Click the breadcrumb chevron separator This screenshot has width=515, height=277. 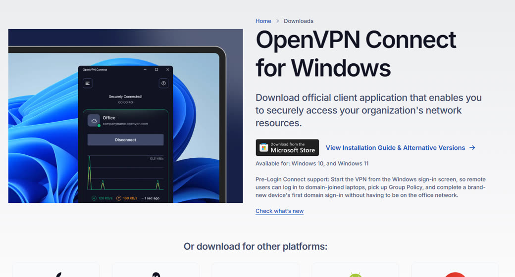click(x=277, y=21)
